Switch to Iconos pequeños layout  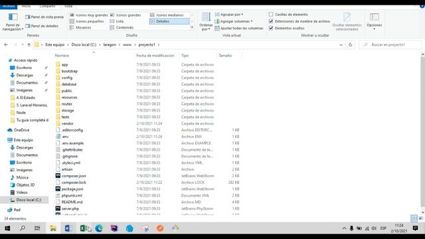coord(87,21)
